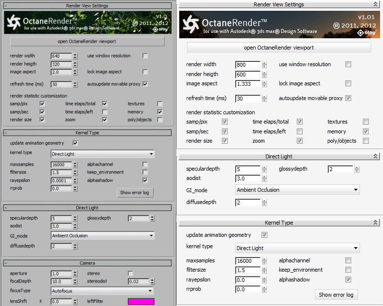This screenshot has height=306, width=383.
Task: Collapse left Direct Light rollout header
Action: tap(87, 207)
